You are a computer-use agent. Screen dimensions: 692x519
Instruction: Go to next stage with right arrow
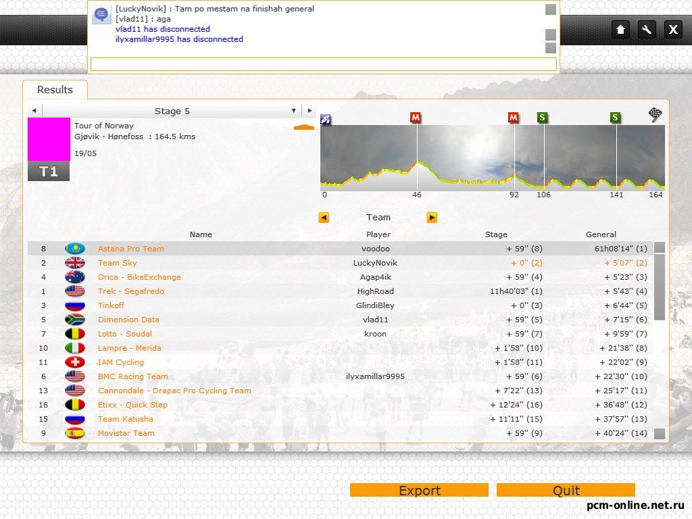click(x=310, y=111)
